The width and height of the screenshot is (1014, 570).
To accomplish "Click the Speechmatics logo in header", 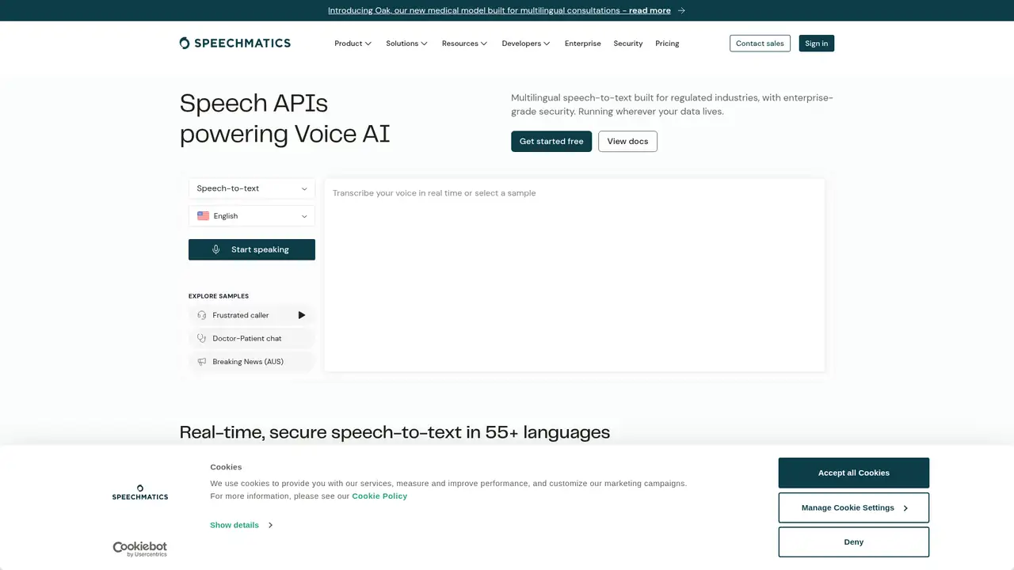I will [234, 43].
